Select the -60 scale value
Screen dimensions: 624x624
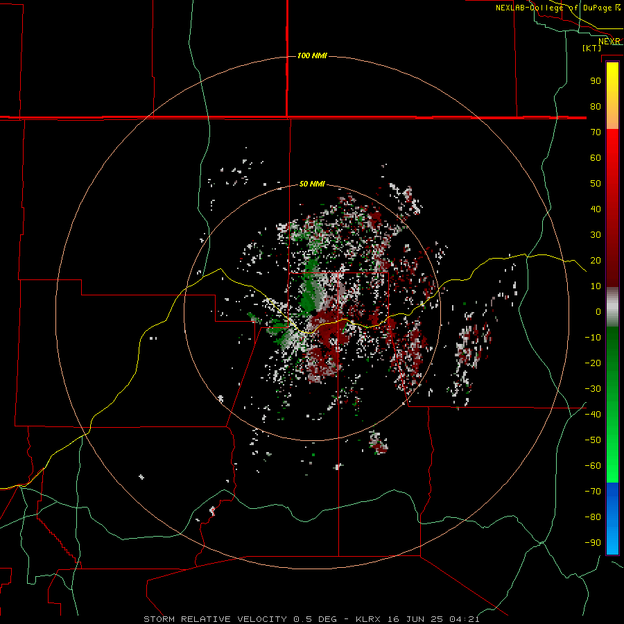tap(593, 466)
